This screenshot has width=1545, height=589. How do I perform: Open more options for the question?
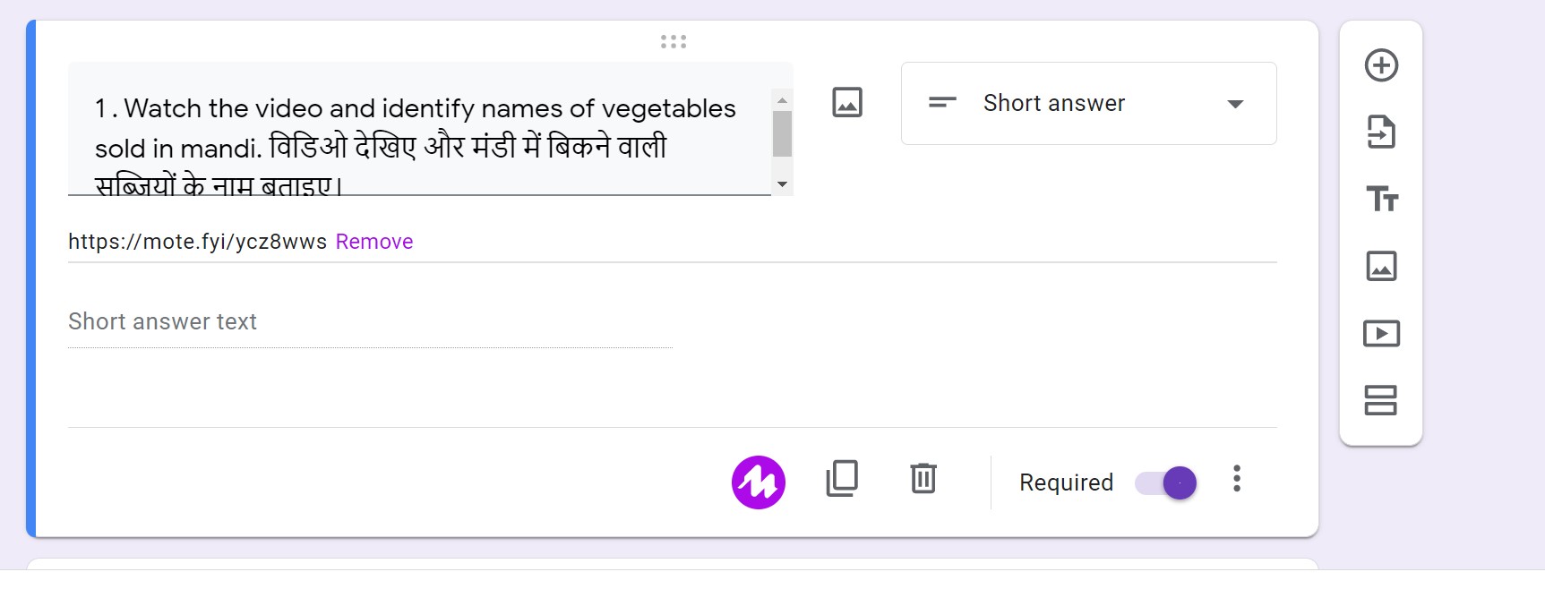[x=1237, y=481]
